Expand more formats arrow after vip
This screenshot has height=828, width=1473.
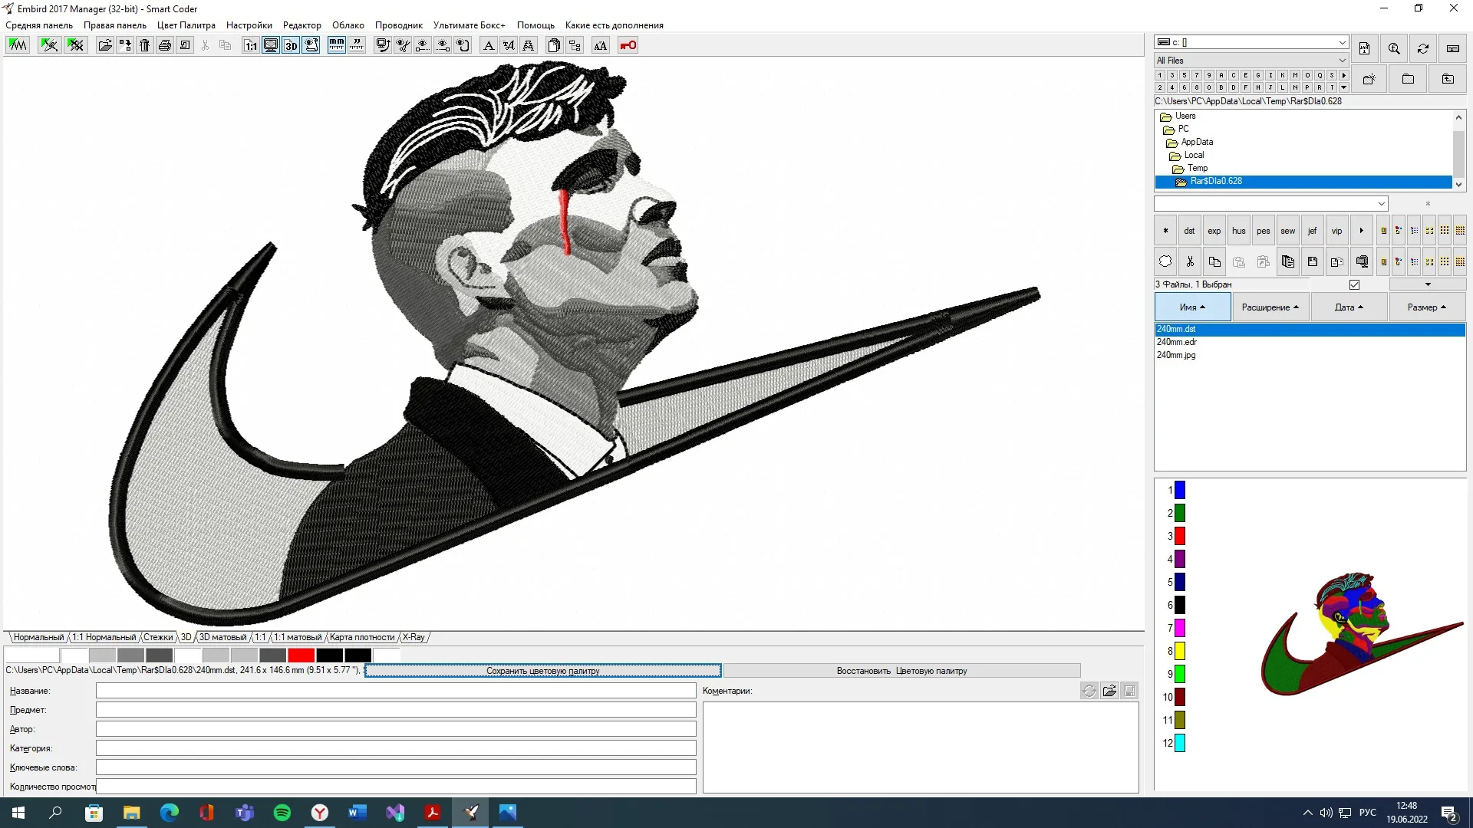[1361, 231]
